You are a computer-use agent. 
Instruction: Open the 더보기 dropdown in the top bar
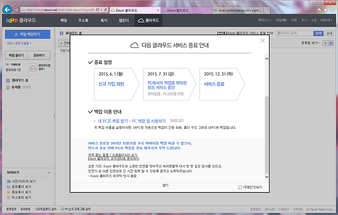click(326, 20)
